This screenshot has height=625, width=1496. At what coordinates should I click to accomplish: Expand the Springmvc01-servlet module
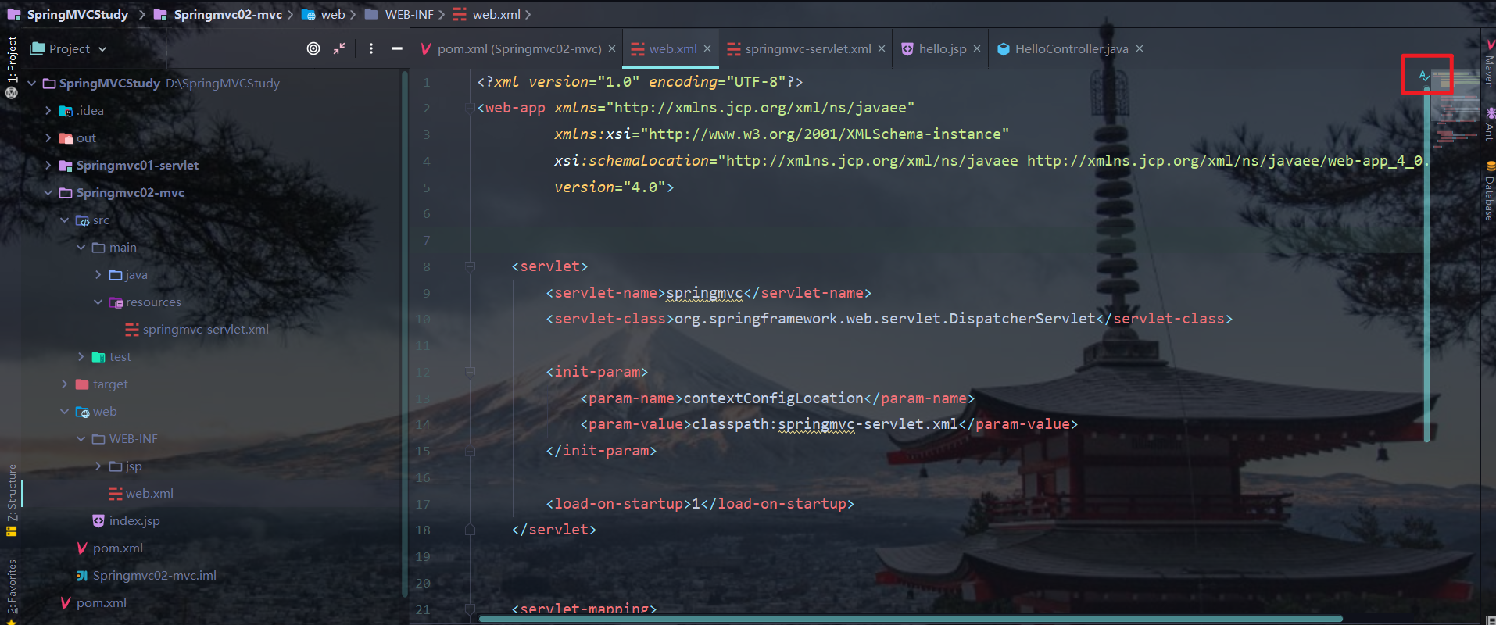pyautogui.click(x=48, y=165)
